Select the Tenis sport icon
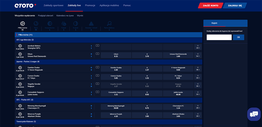The height and width of the screenshot is (127, 262). pos(36,24)
